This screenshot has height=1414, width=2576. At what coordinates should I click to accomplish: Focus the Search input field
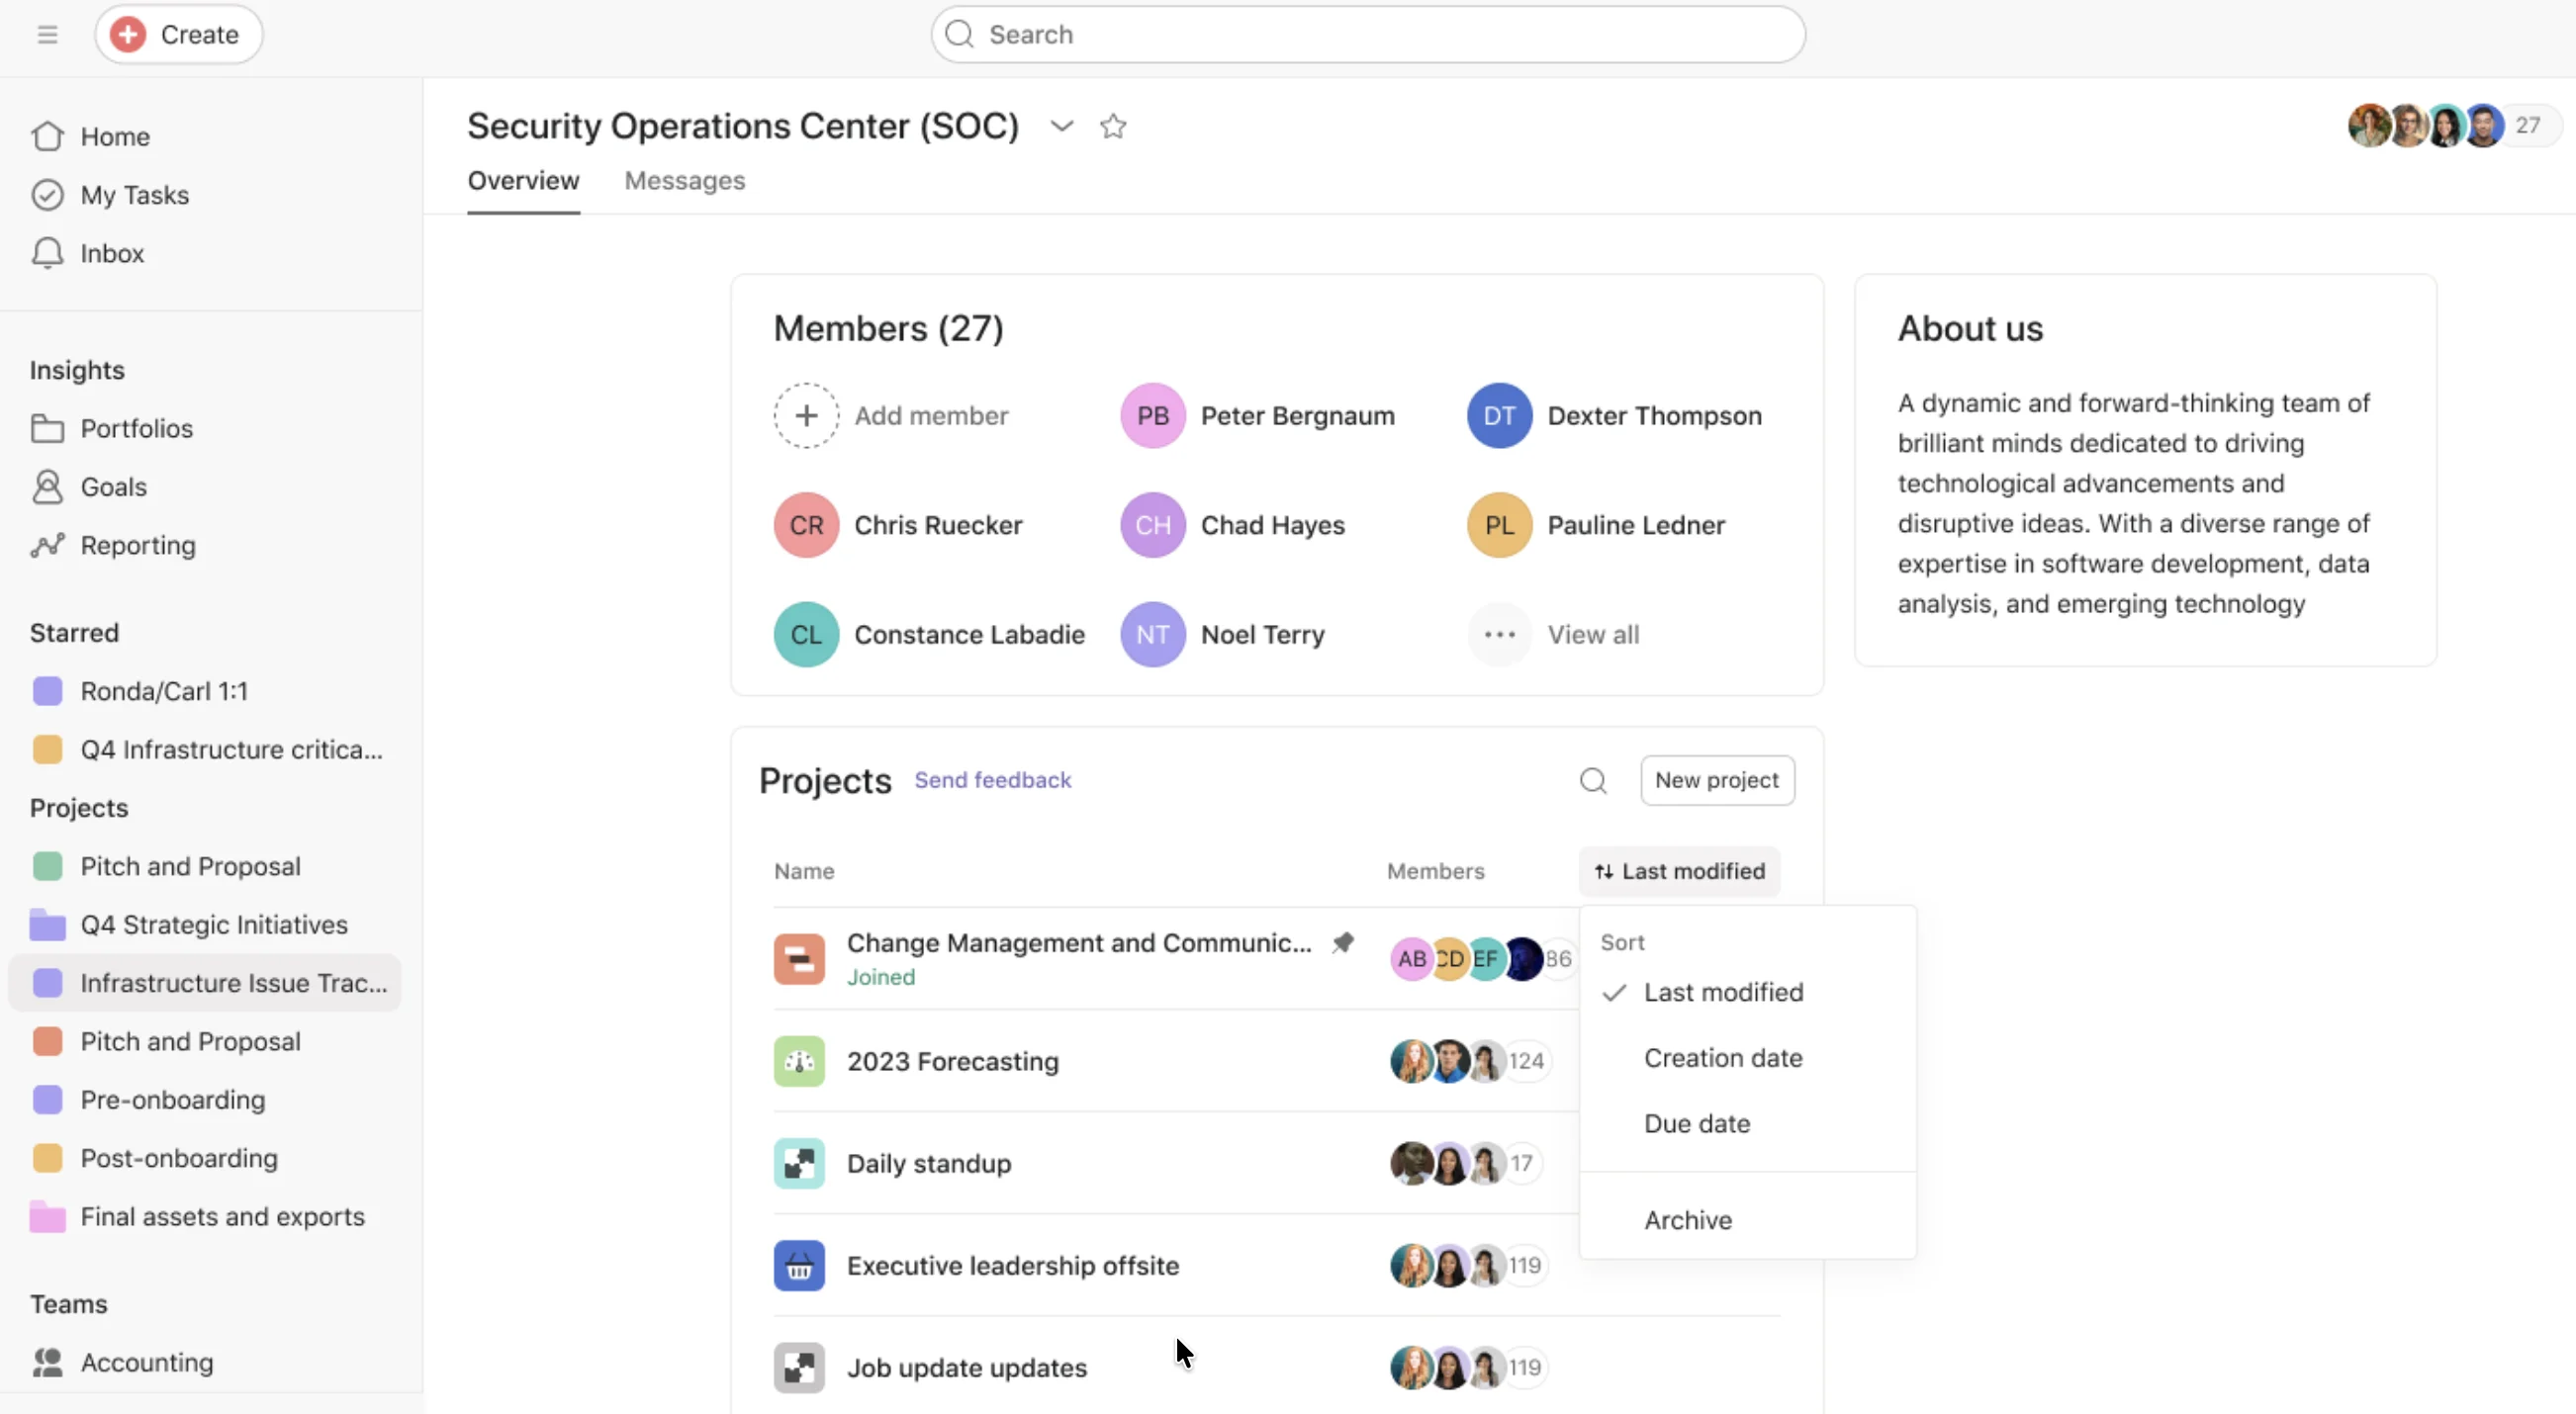coord(1367,35)
